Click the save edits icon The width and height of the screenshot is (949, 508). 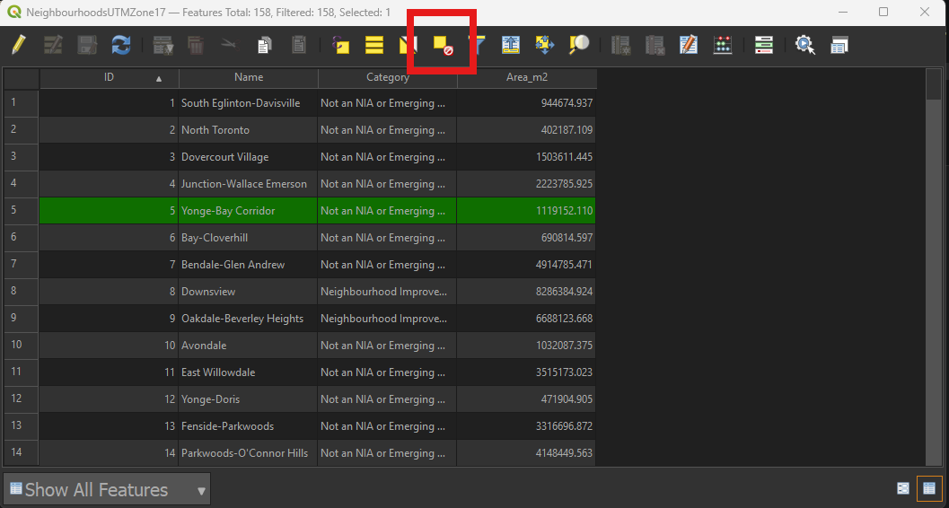(88, 45)
